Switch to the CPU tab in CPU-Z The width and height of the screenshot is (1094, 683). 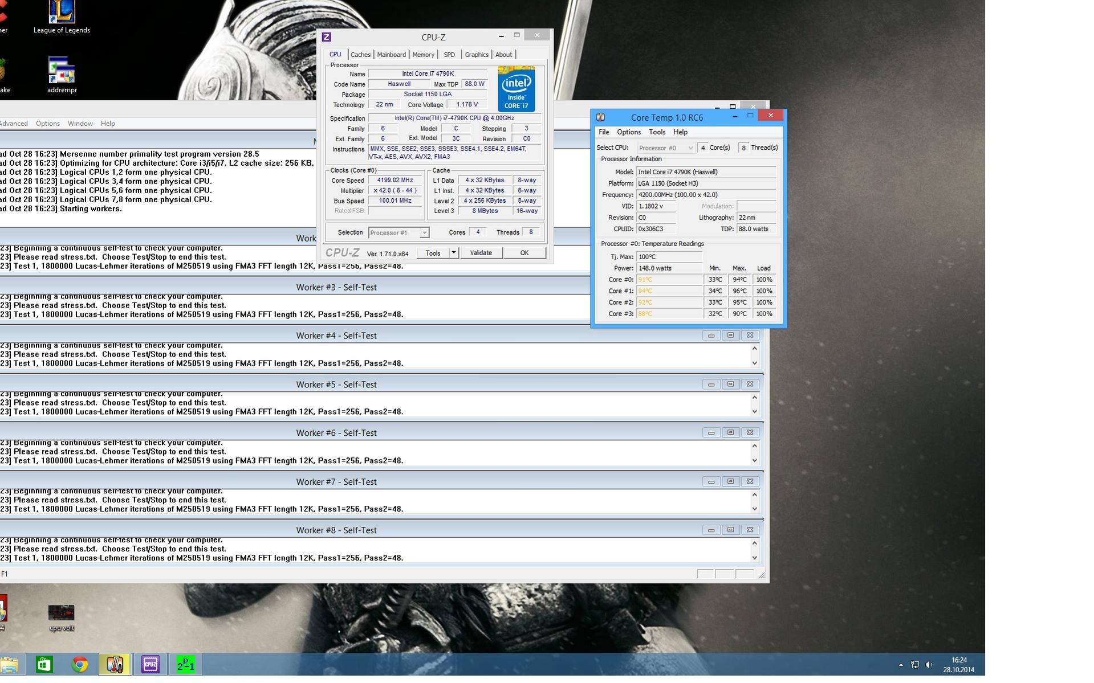point(335,54)
